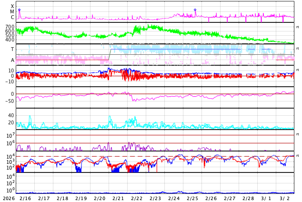302x202 pixels.
Task: Click the '20' label on the cyan plot axis
Action: click(11, 122)
